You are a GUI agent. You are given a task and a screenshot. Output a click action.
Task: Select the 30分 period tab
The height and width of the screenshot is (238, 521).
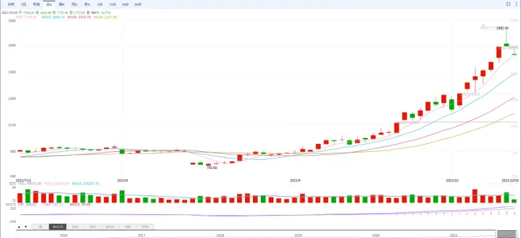[x=125, y=5]
